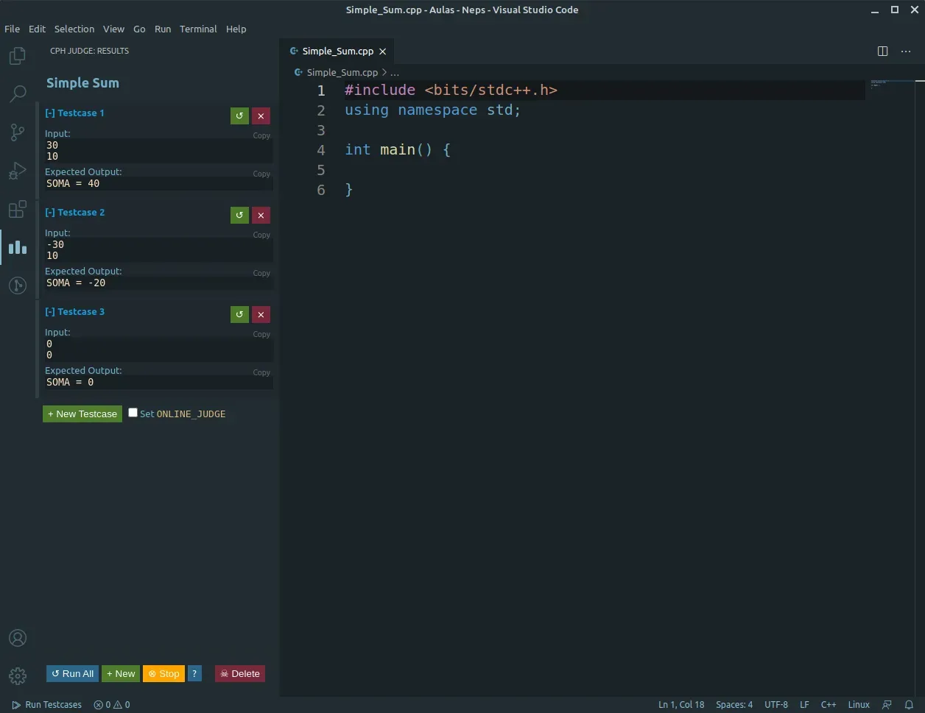This screenshot has height=713, width=925.
Task: Toggle the Set ONLINE_JUDGE checkbox
Action: (x=133, y=413)
